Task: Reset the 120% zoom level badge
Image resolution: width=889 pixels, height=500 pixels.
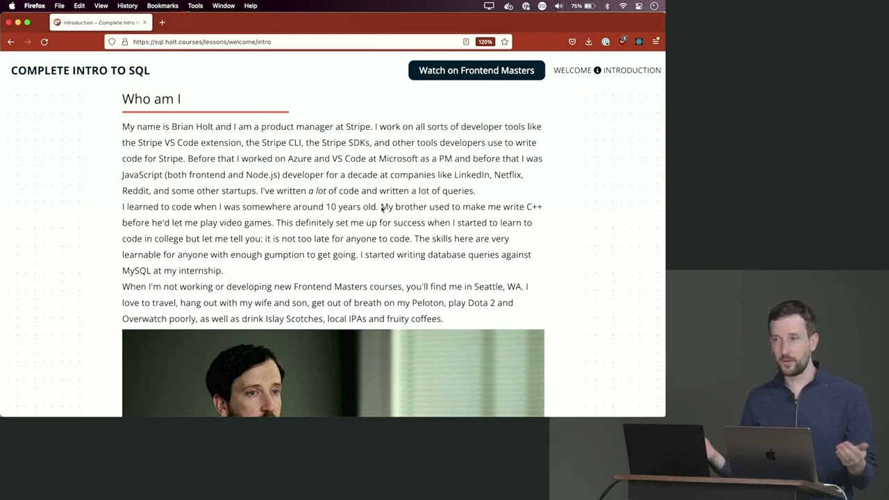Action: (485, 42)
